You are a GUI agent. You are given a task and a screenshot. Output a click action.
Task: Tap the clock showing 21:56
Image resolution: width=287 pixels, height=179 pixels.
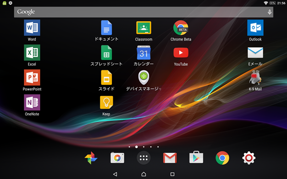[281, 3]
